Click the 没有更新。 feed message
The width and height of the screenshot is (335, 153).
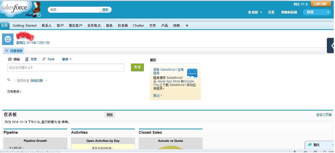point(14,91)
